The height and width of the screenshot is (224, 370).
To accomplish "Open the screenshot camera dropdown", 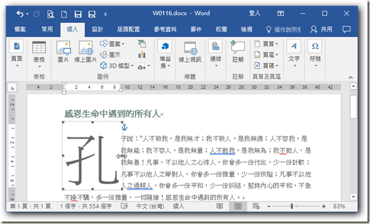I will [x=144, y=66].
